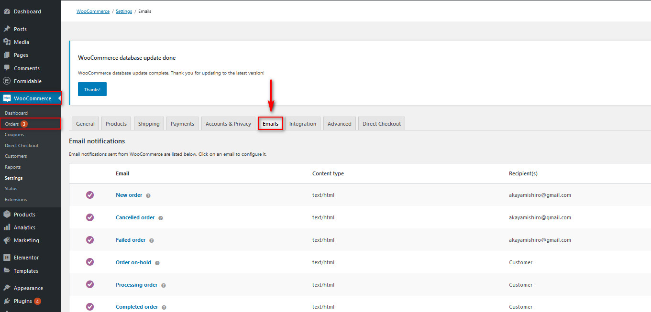Click the Plugins update count badge
Screen dimensions: 651x312
(x=37, y=301)
